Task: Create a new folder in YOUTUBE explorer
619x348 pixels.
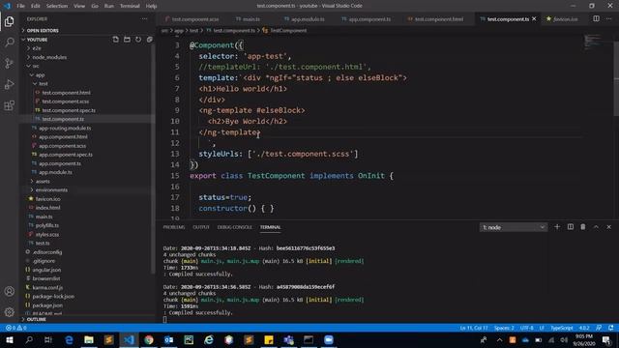Action: pos(127,40)
